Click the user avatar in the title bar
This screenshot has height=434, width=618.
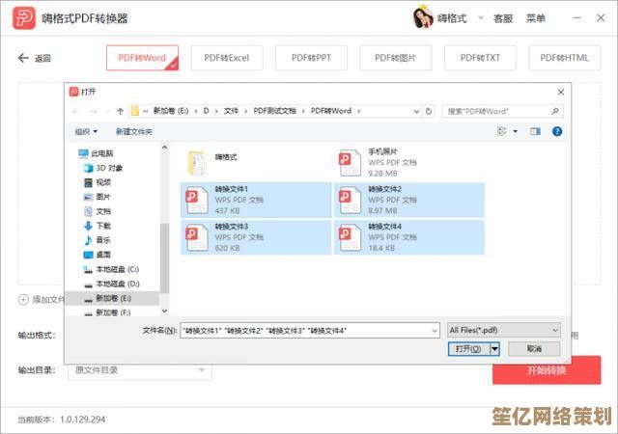(x=421, y=18)
